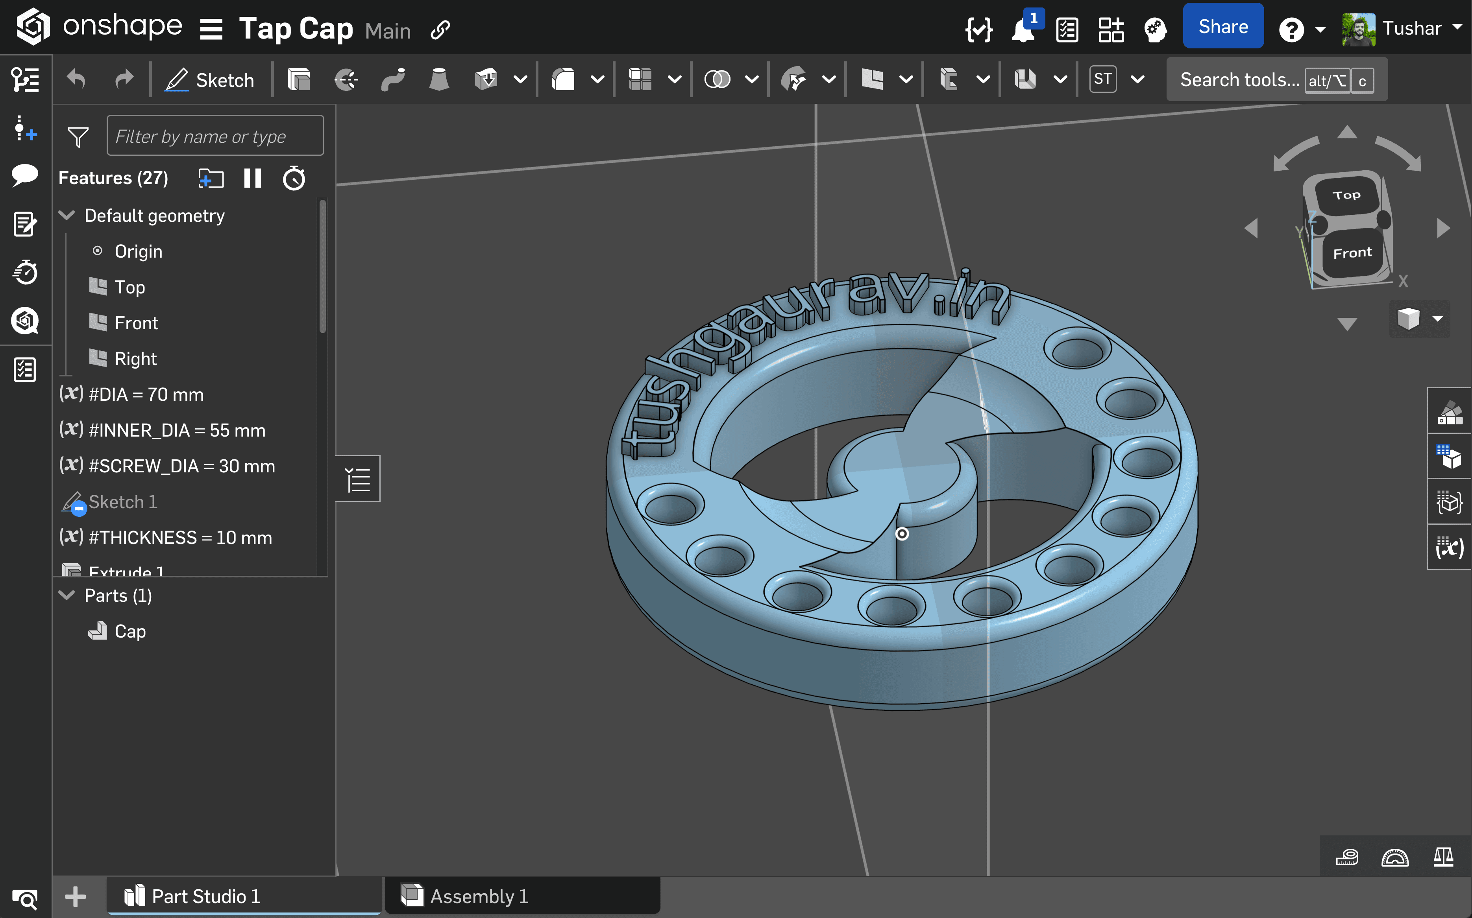Open the appearance color panel on the right
Screen dimensions: 1472x918
(1450, 411)
